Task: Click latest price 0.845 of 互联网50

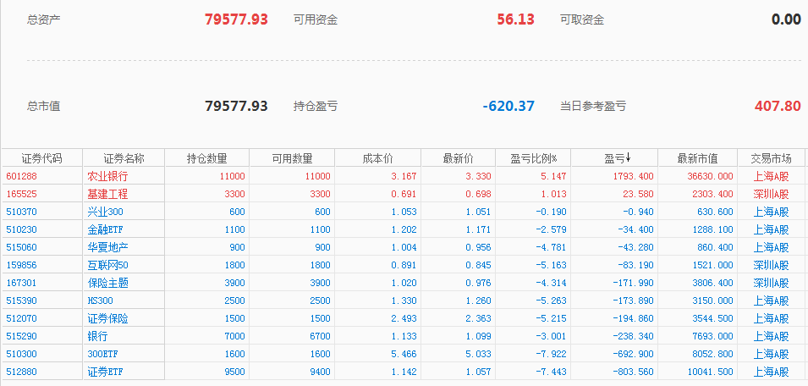Action: pyautogui.click(x=478, y=266)
